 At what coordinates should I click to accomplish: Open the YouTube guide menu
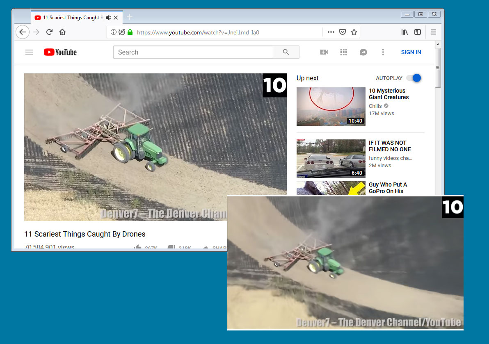tap(29, 52)
